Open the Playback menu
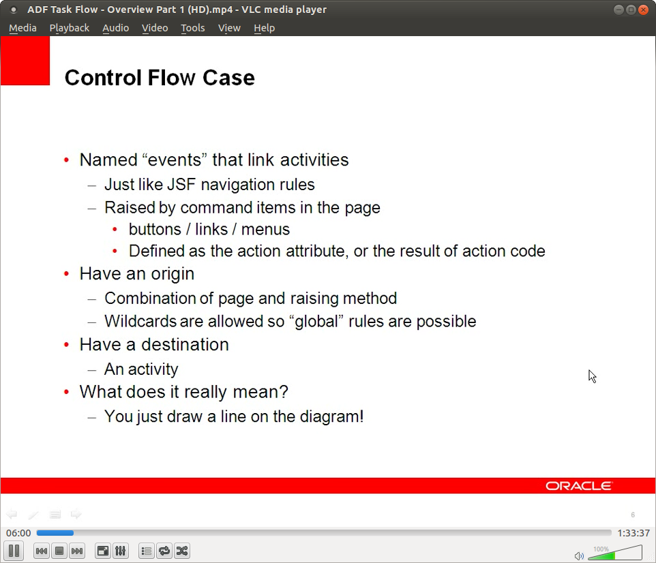The width and height of the screenshot is (656, 563). click(69, 28)
